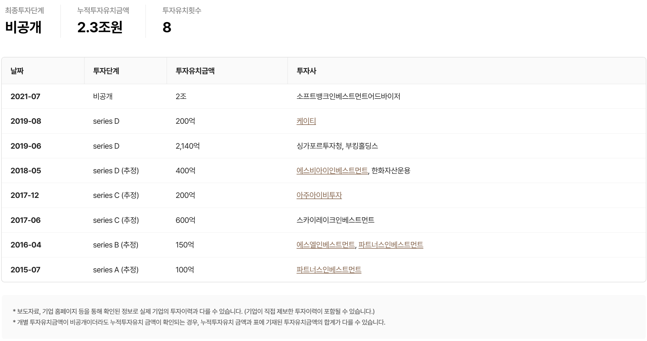Open 파트너스인베스트먼트 link in the 2016-04 row
Screen dimensions: 647x341
(391, 245)
